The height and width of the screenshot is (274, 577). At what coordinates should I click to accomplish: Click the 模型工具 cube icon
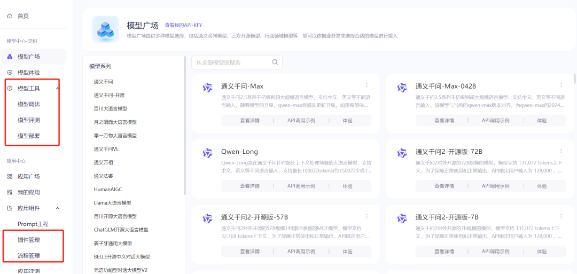10,88
